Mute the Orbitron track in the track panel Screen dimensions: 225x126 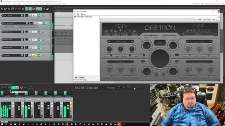pyautogui.click(x=33, y=55)
